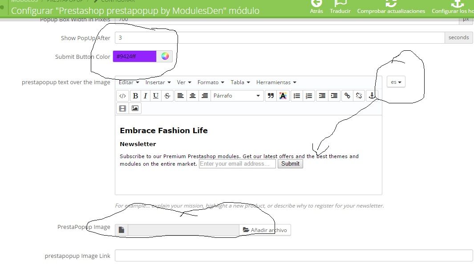Click the purple #9424ff color field

[x=134, y=56]
